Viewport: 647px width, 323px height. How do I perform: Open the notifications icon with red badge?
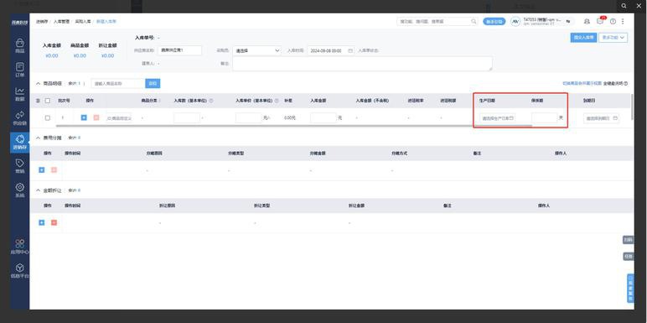(600, 21)
